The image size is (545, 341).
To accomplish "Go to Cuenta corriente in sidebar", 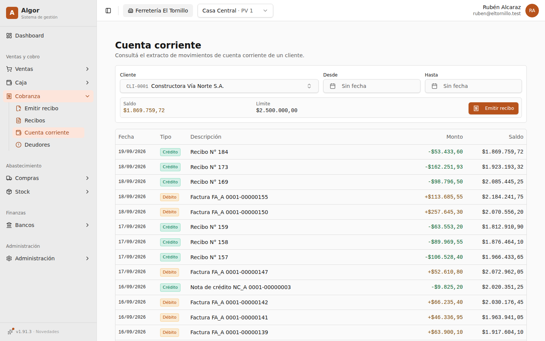I will point(49,133).
